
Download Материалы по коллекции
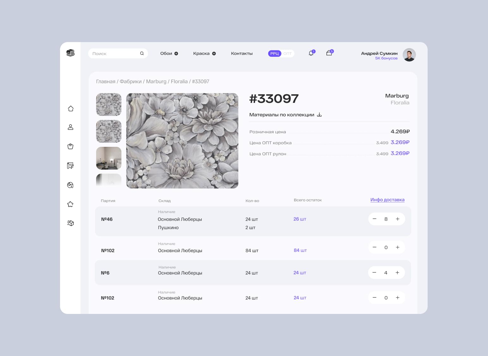pyautogui.click(x=319, y=115)
